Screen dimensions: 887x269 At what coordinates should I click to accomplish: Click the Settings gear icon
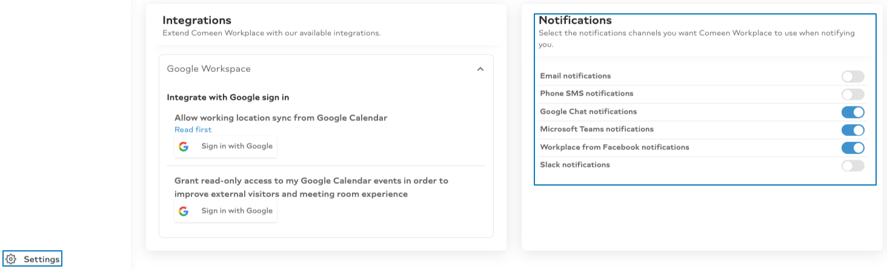(11, 259)
